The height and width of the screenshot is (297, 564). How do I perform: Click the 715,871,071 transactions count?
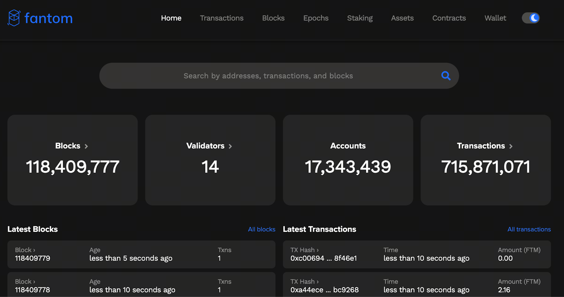click(486, 167)
